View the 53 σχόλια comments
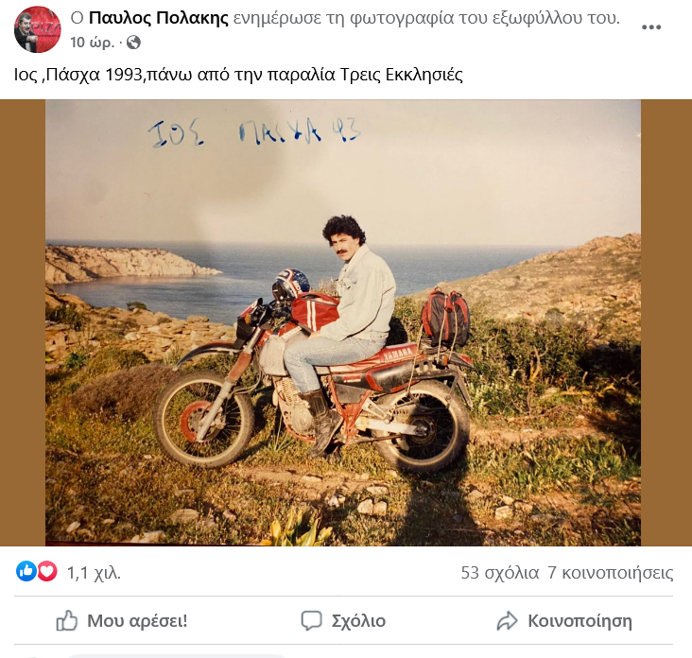This screenshot has width=692, height=658. [x=500, y=573]
